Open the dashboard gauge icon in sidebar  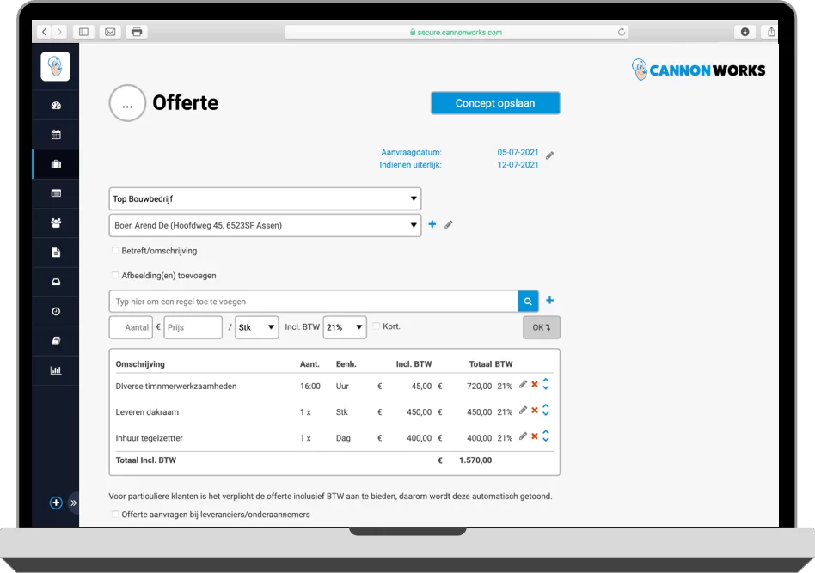pos(56,106)
